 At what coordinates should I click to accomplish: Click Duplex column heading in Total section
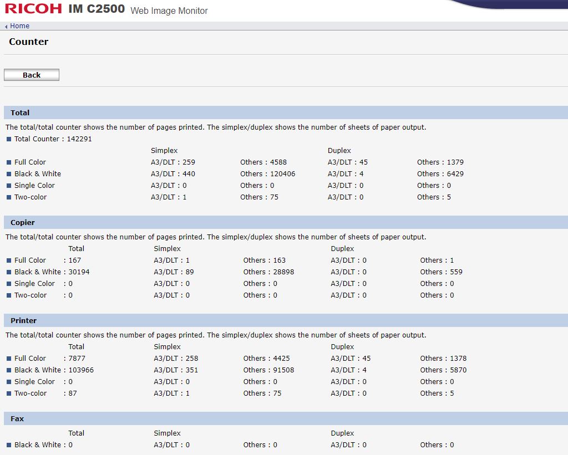(339, 151)
